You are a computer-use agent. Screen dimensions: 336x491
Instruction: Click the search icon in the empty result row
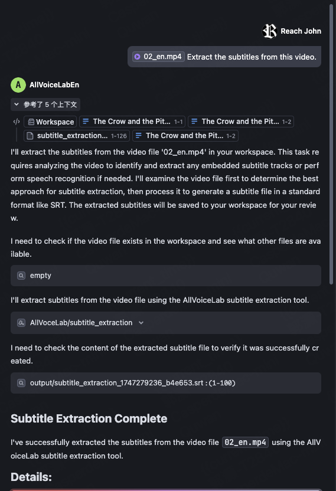click(21, 276)
